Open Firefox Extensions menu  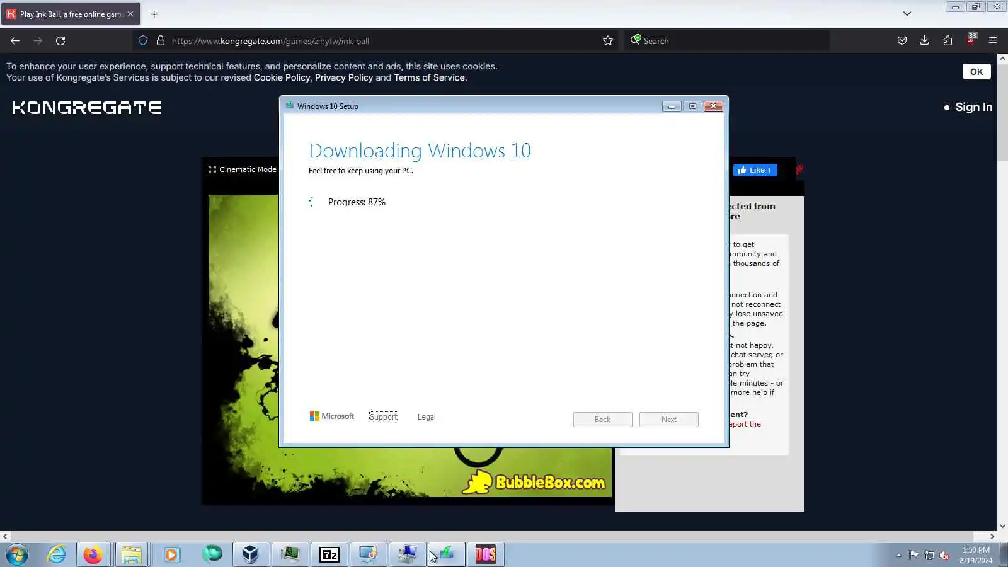[x=948, y=41]
